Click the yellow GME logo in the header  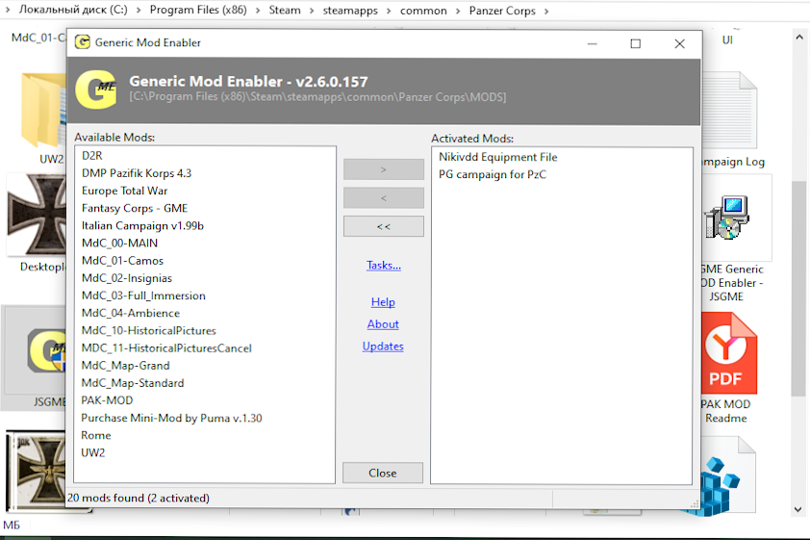[96, 90]
